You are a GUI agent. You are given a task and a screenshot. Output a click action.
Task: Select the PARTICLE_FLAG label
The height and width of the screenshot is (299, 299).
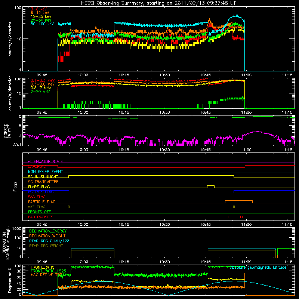tap(42, 201)
